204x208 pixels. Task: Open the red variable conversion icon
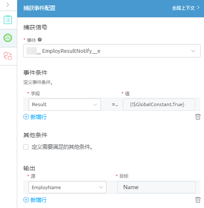click(x=8, y=56)
